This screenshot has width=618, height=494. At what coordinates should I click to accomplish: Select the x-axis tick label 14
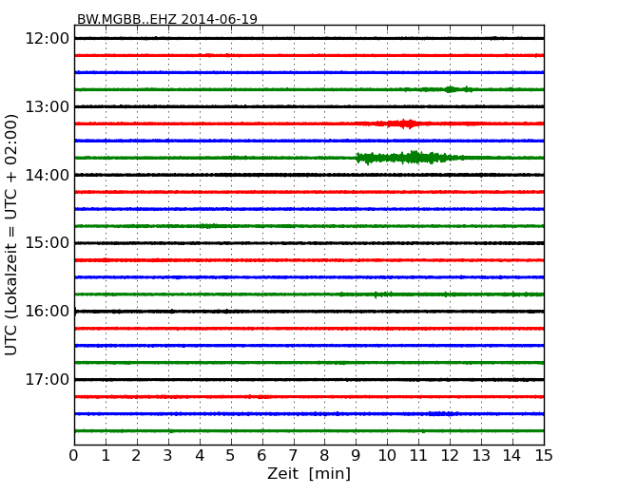pos(512,455)
